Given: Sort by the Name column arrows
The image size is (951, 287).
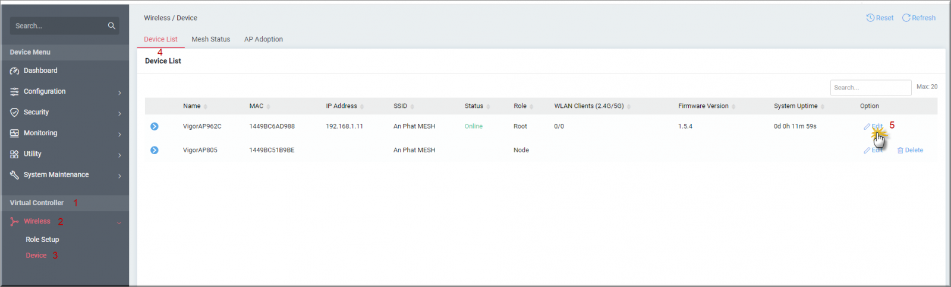Looking at the screenshot, I should (x=206, y=106).
